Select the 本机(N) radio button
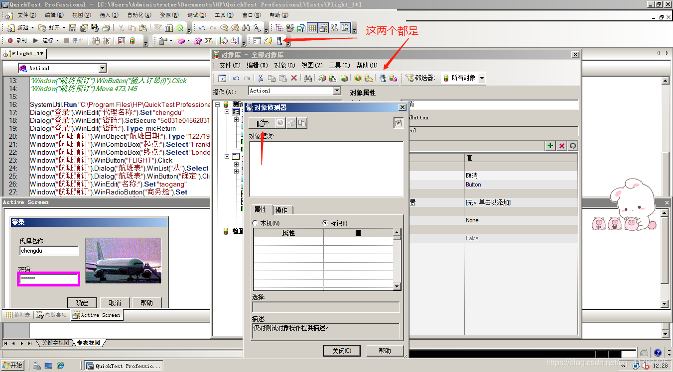Viewport: 673px width, 372px height. [x=256, y=223]
